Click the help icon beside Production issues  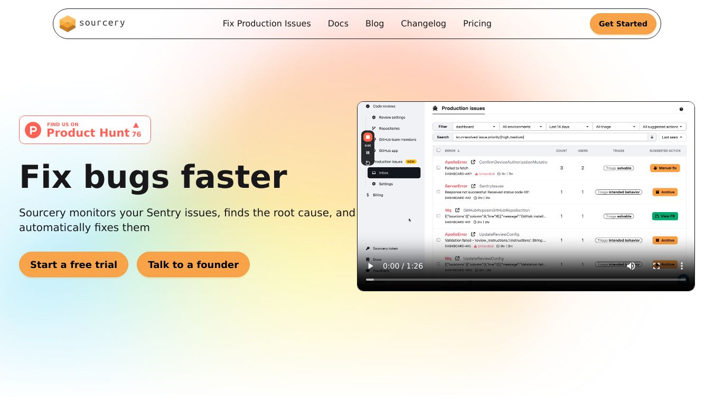(x=681, y=109)
